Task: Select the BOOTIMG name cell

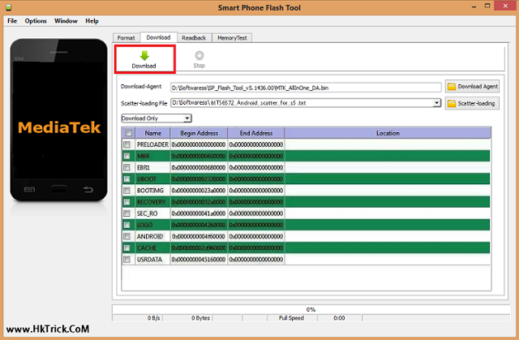Action: click(152, 191)
